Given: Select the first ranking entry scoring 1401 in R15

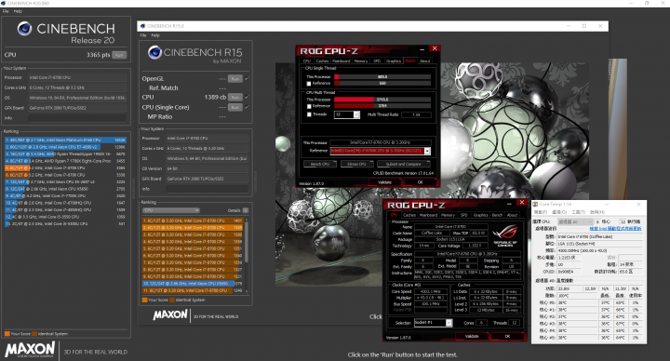Looking at the screenshot, I should [x=193, y=221].
